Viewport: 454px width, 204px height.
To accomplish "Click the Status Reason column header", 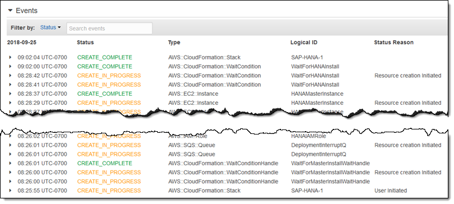I will pos(393,42).
